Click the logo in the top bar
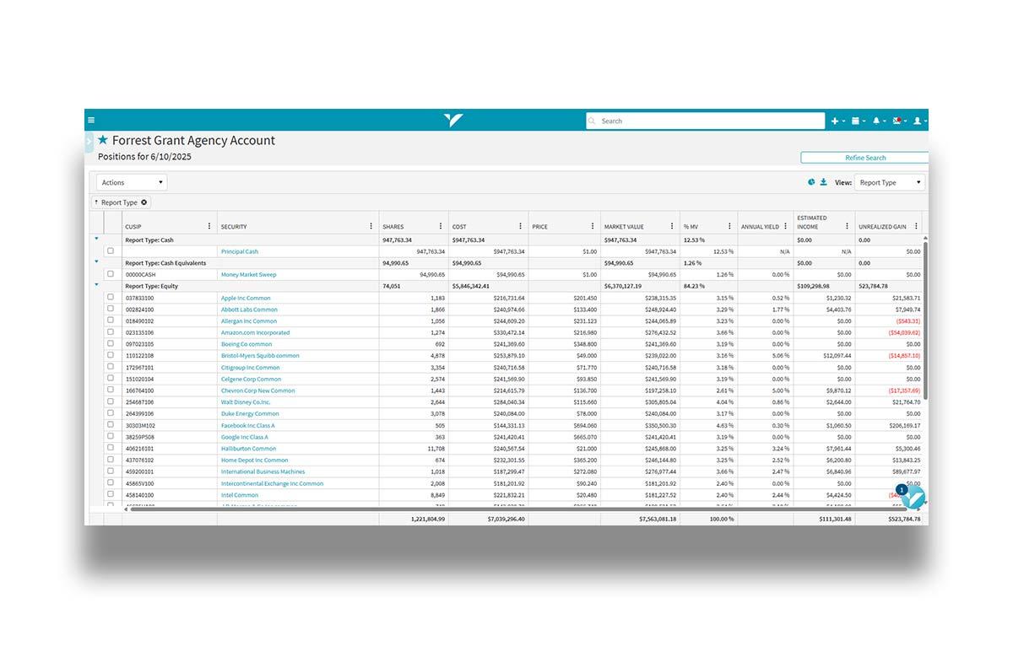1013x668 pixels. [x=453, y=121]
